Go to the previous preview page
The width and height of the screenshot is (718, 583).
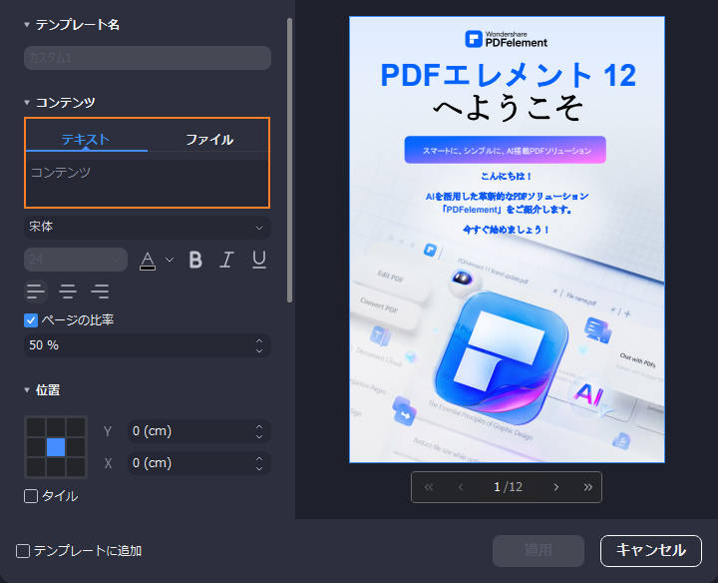click(x=461, y=487)
